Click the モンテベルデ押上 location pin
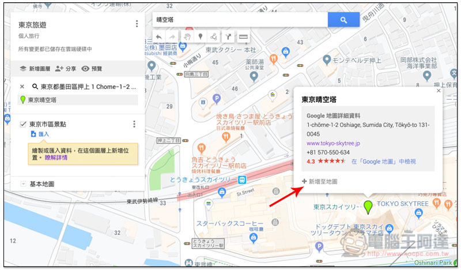This screenshot has width=461, height=270. pyautogui.click(x=327, y=60)
